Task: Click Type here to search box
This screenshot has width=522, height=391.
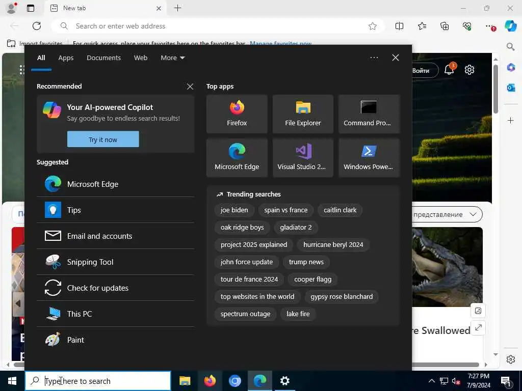Action: [x=98, y=381]
